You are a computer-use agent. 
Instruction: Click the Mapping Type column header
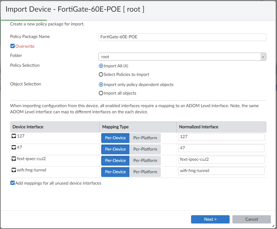[x=138, y=127]
